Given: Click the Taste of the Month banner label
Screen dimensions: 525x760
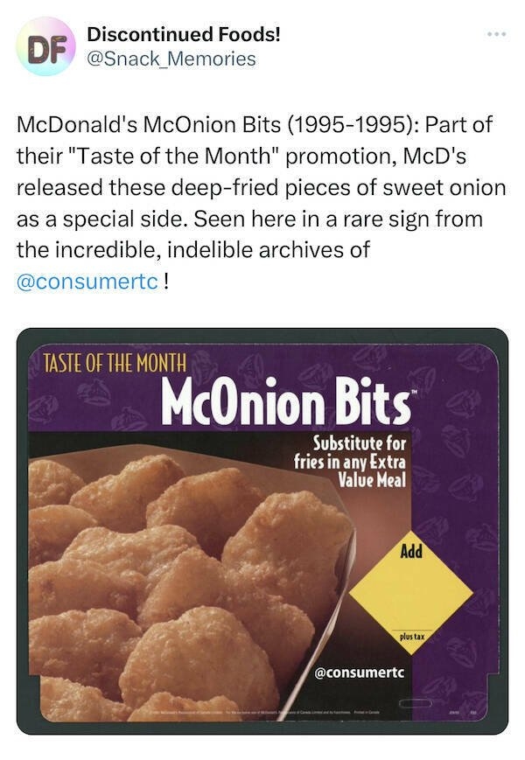Looking at the screenshot, I should (x=115, y=361).
